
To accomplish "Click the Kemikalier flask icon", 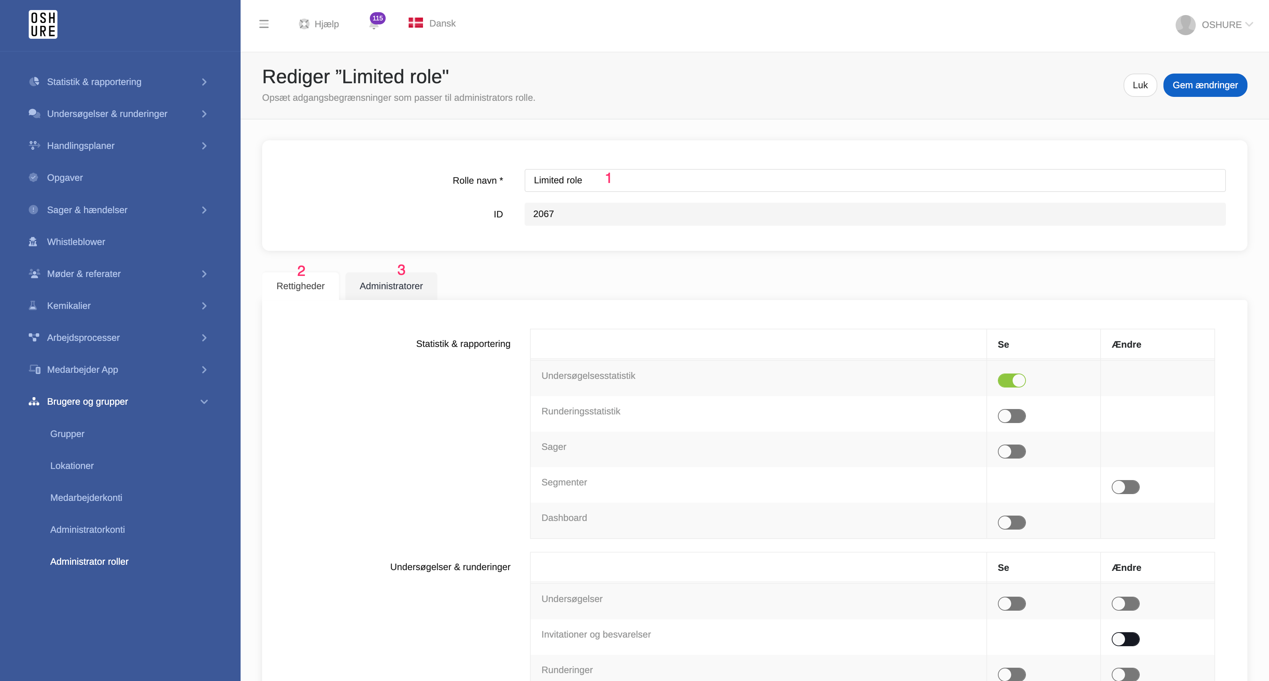I will [x=33, y=306].
